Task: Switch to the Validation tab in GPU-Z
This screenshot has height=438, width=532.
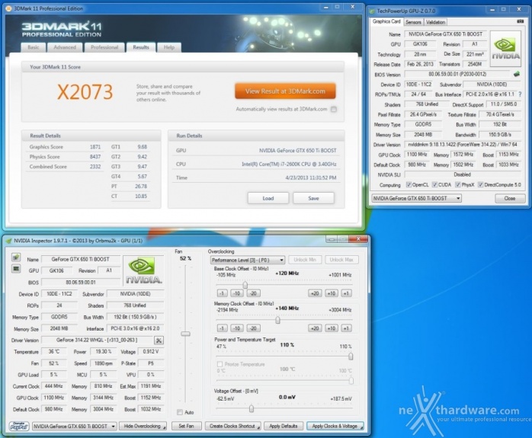Action: pyautogui.click(x=435, y=22)
